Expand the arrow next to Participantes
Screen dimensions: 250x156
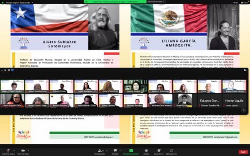pyautogui.click(x=107, y=151)
